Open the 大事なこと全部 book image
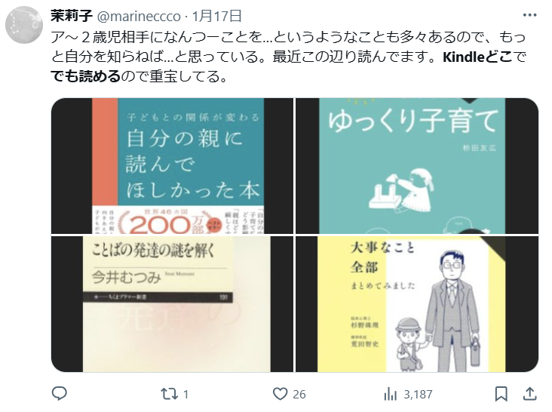The image size is (552, 412). (x=417, y=304)
